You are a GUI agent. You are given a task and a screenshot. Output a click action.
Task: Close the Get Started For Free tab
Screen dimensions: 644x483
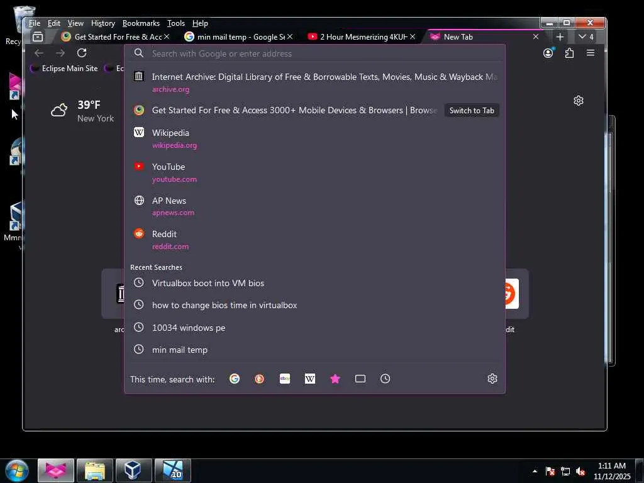pos(167,37)
